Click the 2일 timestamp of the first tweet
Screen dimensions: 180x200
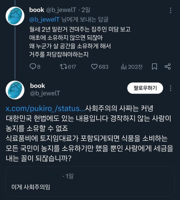coord(86,10)
